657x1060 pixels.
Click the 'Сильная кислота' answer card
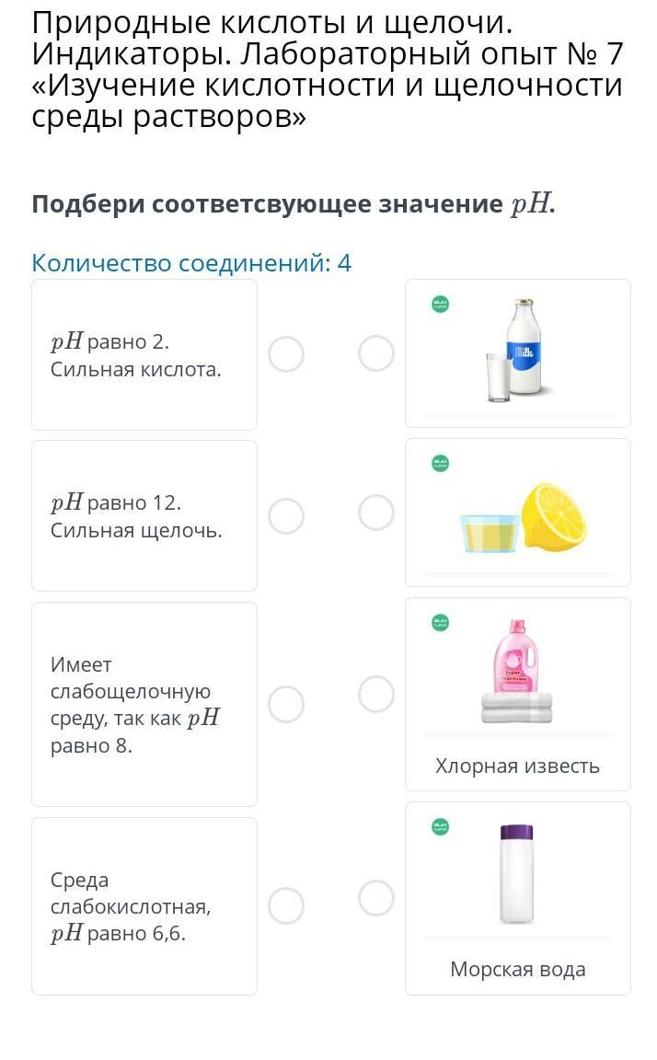(144, 355)
